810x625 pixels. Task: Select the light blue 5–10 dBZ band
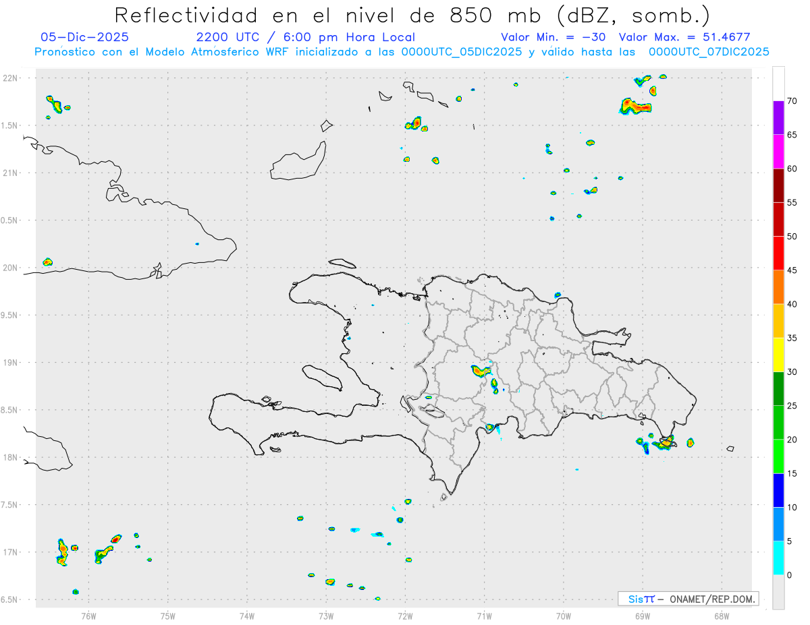tap(778, 524)
